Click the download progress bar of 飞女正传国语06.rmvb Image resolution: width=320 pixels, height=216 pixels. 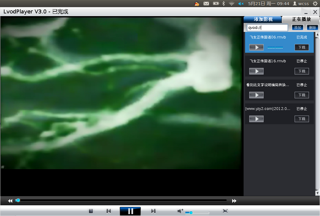pos(275,47)
